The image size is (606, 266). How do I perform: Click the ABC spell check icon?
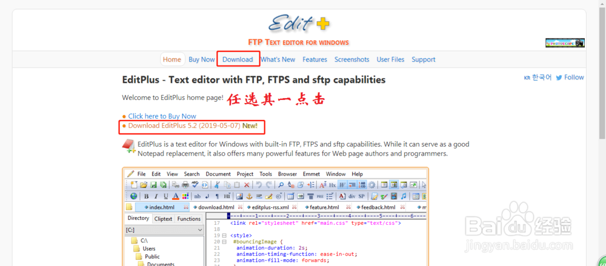pyautogui.click(x=195, y=185)
